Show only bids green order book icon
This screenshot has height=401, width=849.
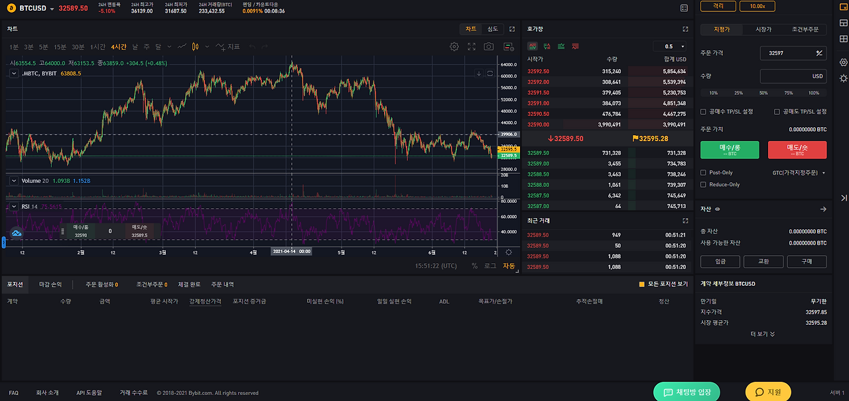coord(561,46)
